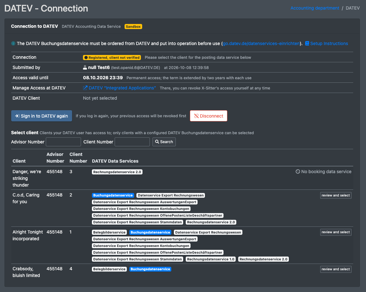This screenshot has height=292, width=366.
Task: Click client name "Crabsody, bluish limited"
Action: pyautogui.click(x=26, y=272)
